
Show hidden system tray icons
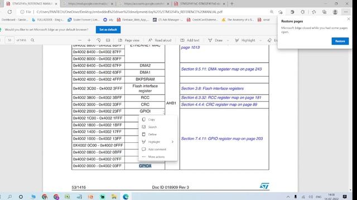(288, 197)
